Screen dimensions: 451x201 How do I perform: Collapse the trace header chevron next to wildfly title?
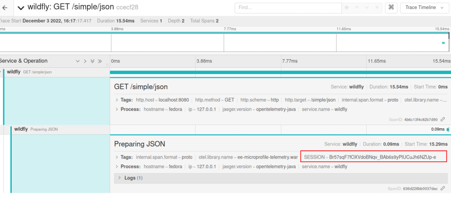click(21, 8)
